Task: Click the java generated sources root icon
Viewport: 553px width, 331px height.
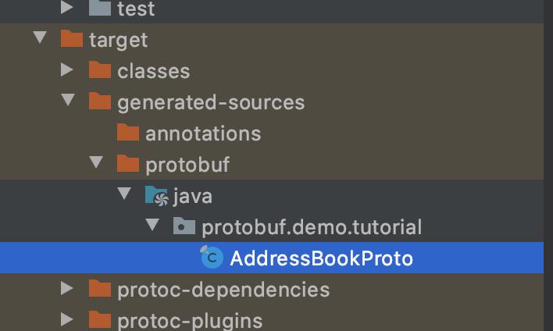Action: (156, 195)
